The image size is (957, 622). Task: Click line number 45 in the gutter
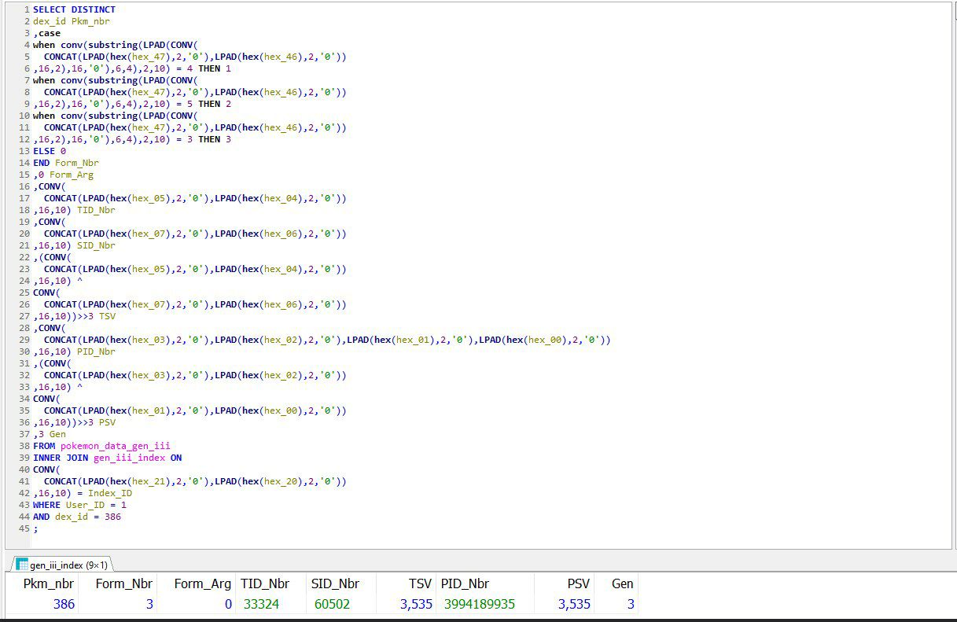[x=24, y=528]
